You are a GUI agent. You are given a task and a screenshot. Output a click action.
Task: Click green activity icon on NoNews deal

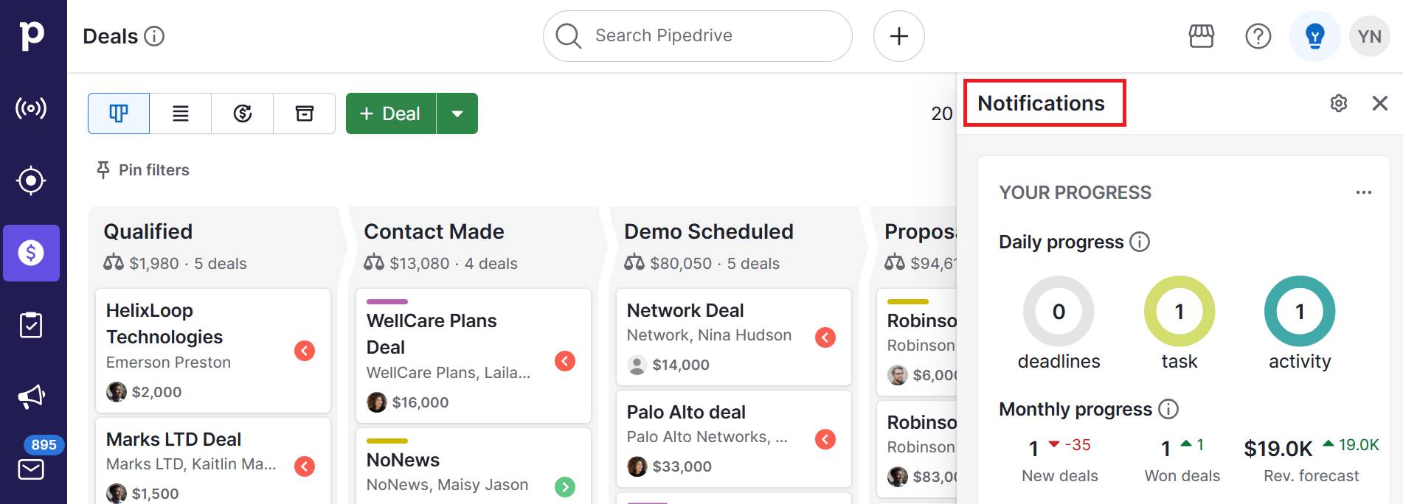click(565, 486)
